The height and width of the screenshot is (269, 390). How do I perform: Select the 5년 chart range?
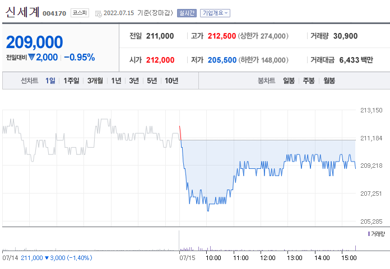[152, 81]
